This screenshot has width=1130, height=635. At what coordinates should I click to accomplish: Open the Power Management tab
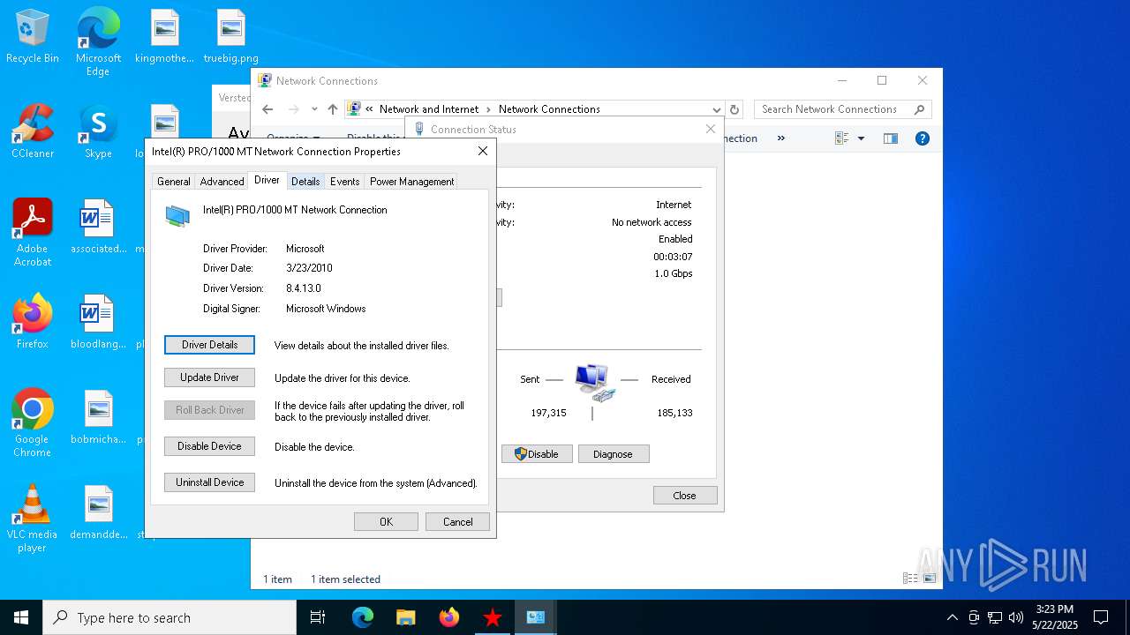coord(411,182)
